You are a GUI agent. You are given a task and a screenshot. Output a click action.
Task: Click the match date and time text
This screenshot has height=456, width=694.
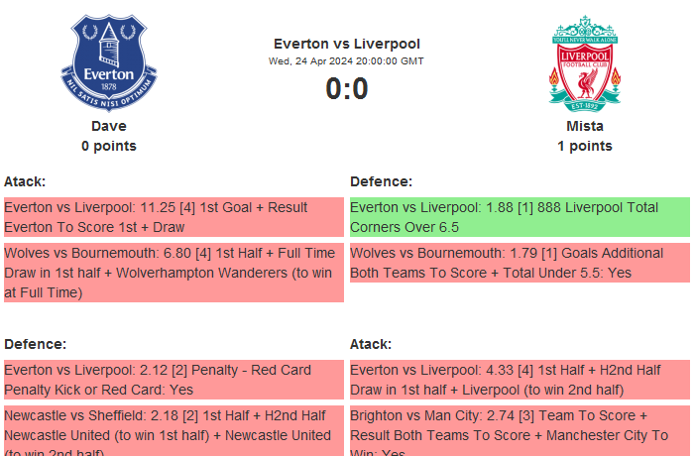[x=346, y=61]
